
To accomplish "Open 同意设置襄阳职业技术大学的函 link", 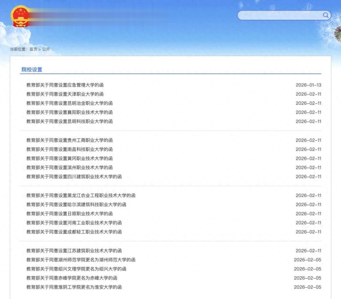I will tap(70, 112).
